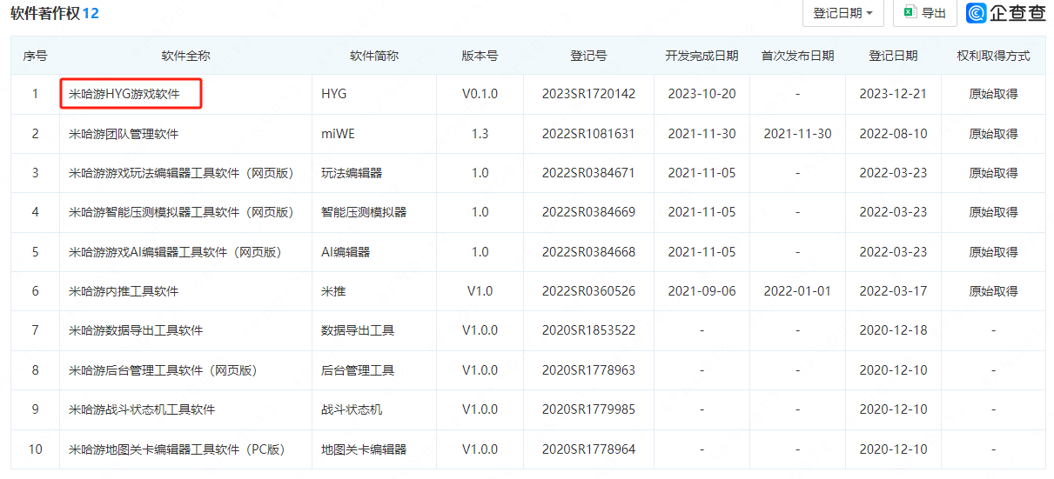Screen dimensions: 1054x479
Task: Click development date 2021-09-06
Action: tap(702, 291)
